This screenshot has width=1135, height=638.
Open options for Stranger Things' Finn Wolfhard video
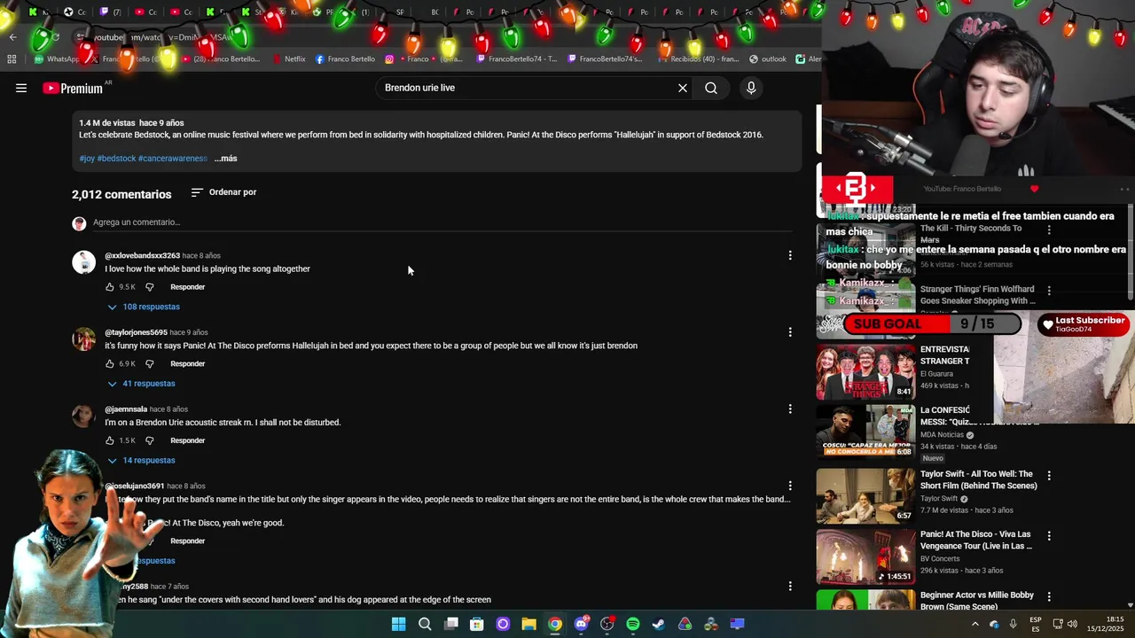click(1049, 291)
